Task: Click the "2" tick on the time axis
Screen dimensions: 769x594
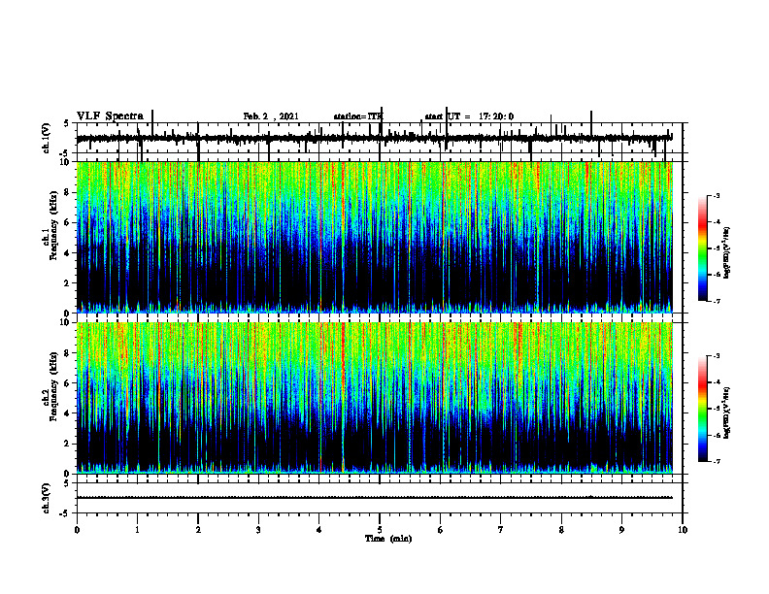Action: 198,530
